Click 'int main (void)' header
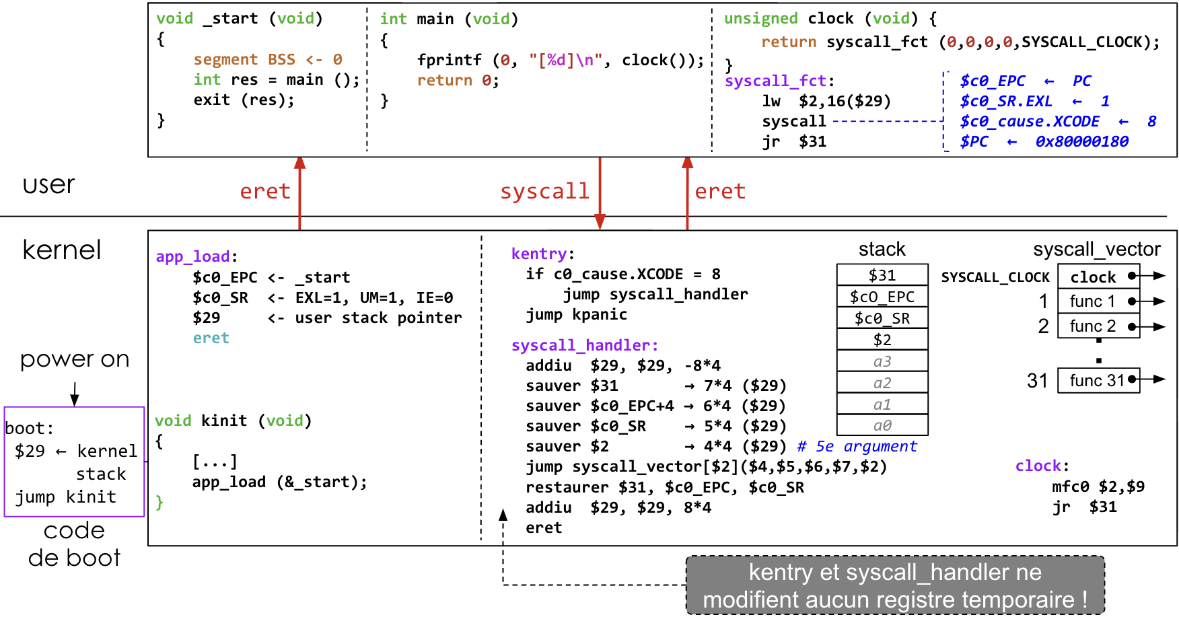 coord(449,20)
